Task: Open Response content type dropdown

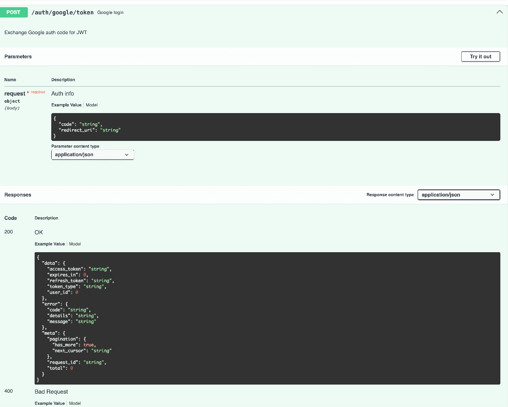Action: click(x=459, y=195)
